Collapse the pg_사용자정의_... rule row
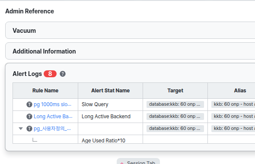The width and height of the screenshot is (255, 164). point(21,129)
